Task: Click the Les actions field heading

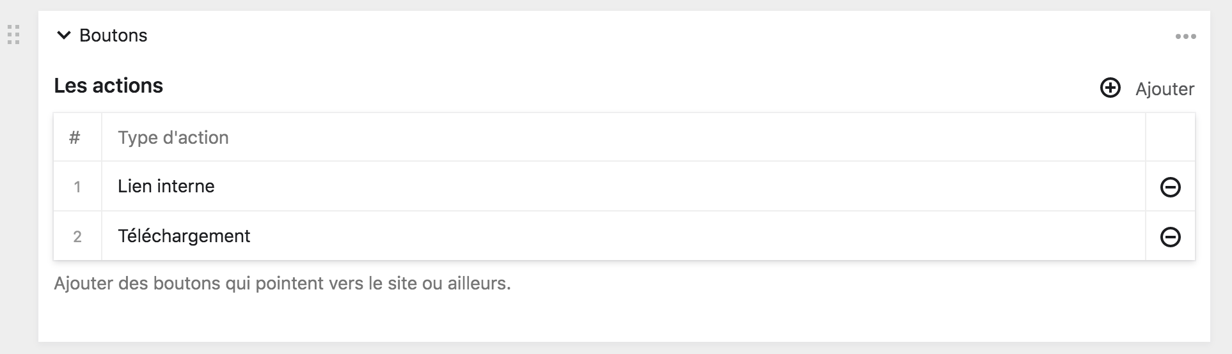Action: pyautogui.click(x=109, y=86)
